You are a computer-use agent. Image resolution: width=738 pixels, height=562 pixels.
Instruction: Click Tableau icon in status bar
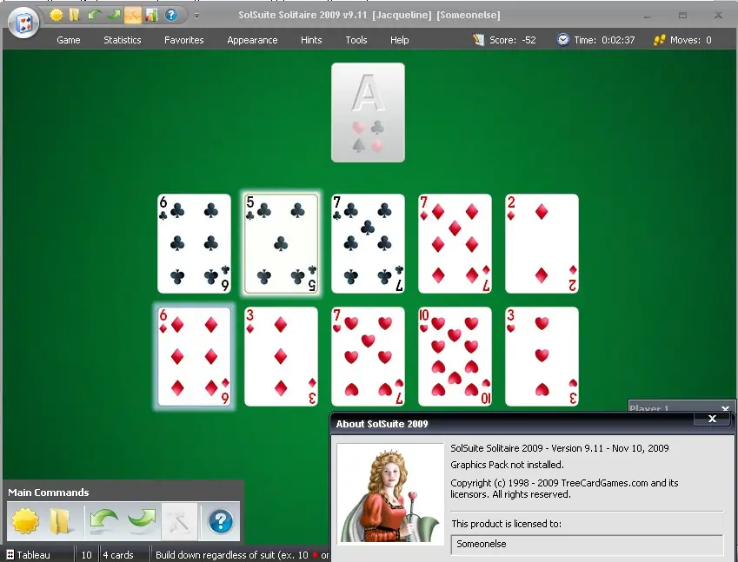(10, 555)
